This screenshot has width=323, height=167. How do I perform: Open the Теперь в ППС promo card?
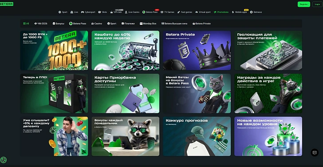coord(54,93)
